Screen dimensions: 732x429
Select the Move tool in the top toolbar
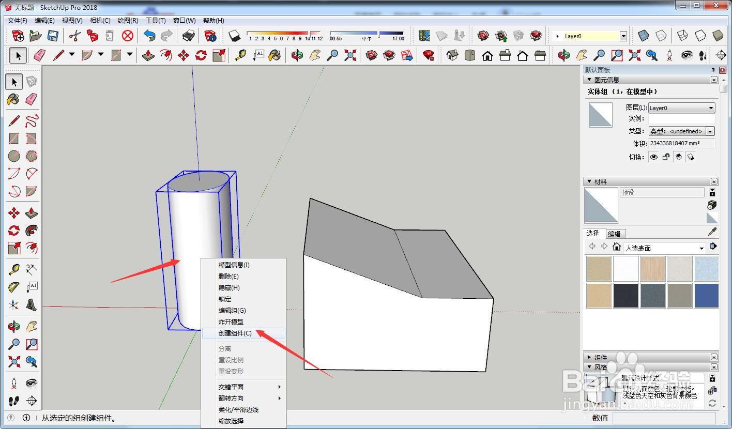184,55
